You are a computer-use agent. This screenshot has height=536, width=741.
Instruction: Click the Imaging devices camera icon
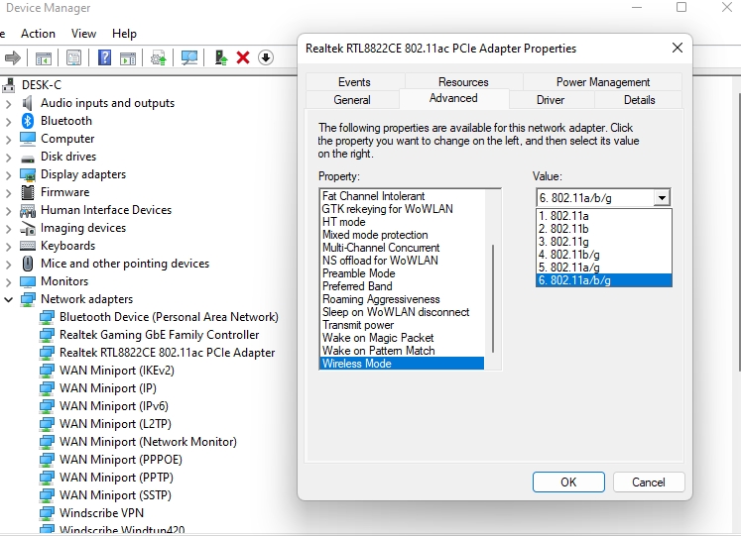[x=28, y=228]
